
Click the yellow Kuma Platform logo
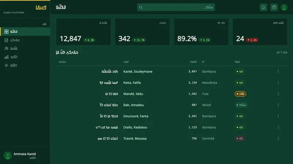click(x=41, y=7)
